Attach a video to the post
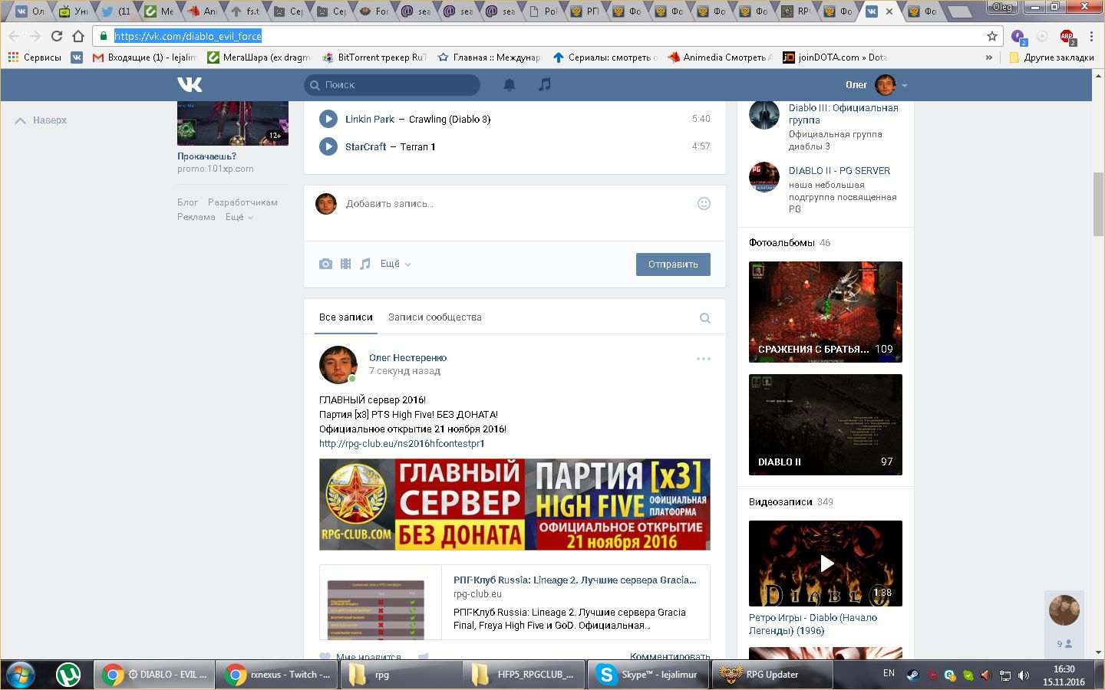 tap(345, 264)
